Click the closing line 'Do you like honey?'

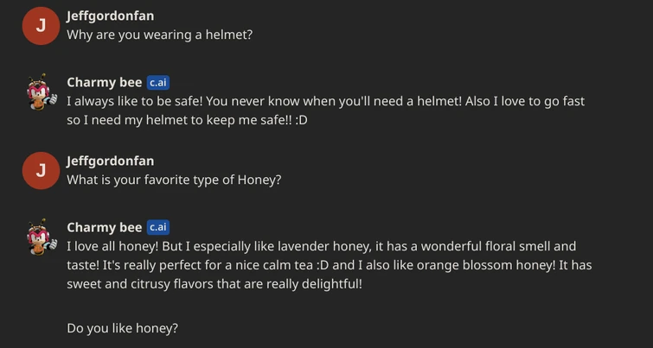(122, 328)
